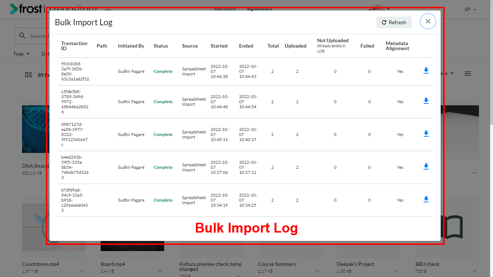Viewport: 493px width, 277px height.
Task: Open options for Board.mp4
Action: pyautogui.click(x=160, y=271)
